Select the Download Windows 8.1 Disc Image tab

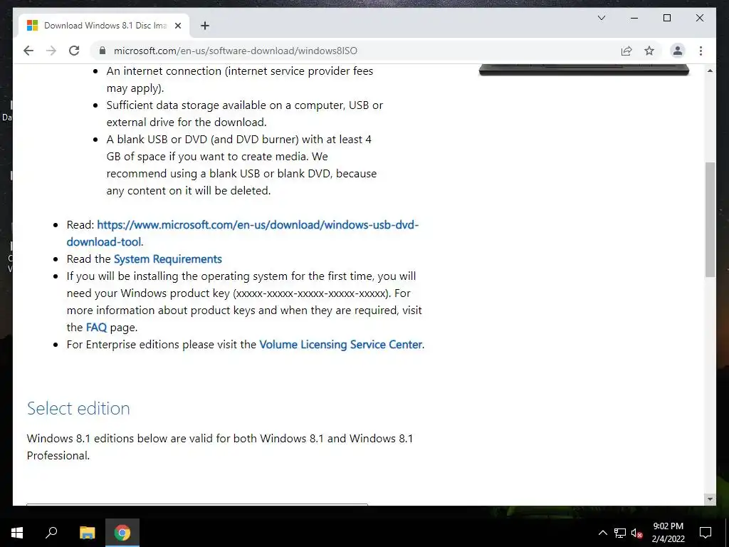[x=104, y=26]
